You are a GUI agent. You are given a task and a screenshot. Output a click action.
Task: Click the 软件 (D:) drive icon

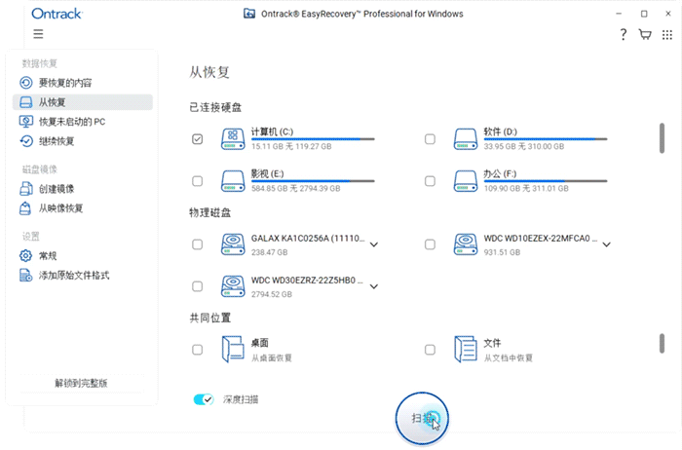466,139
